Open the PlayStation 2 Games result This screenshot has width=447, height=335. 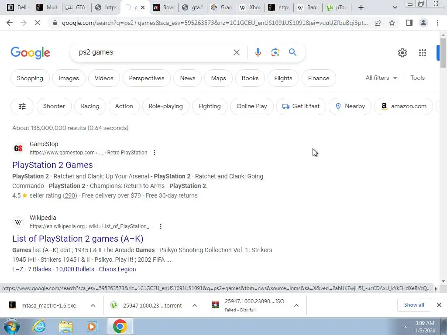[x=52, y=165]
